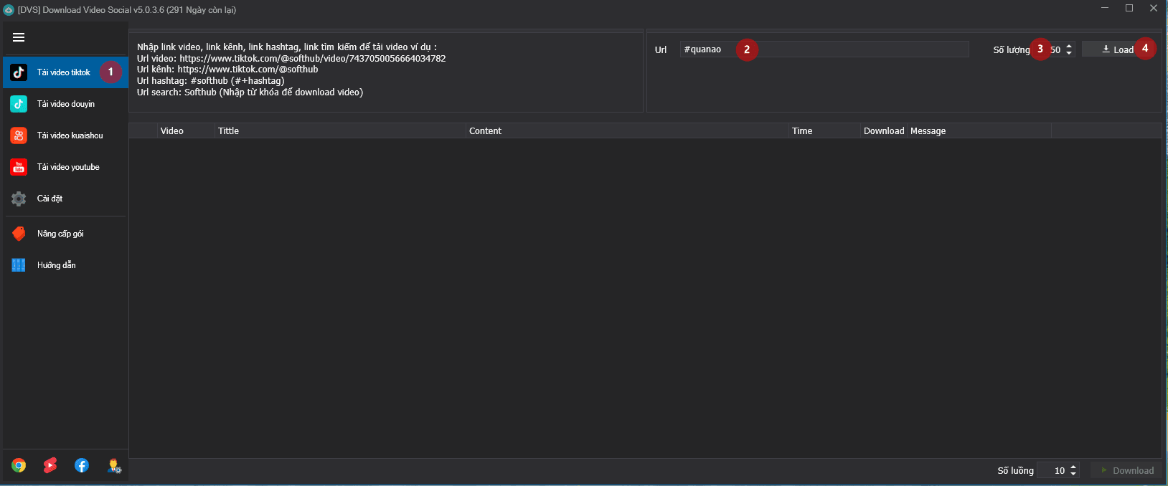1168x486 pixels.
Task: Click the Download button at bottom
Action: pos(1126,471)
